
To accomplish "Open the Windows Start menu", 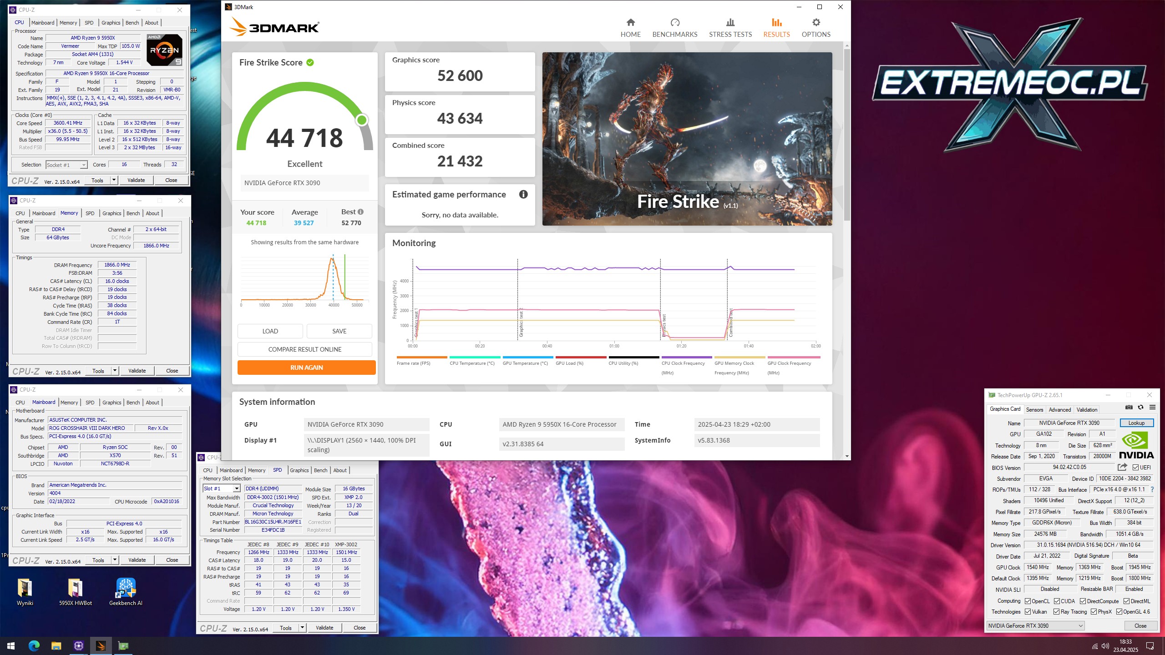I will (11, 645).
